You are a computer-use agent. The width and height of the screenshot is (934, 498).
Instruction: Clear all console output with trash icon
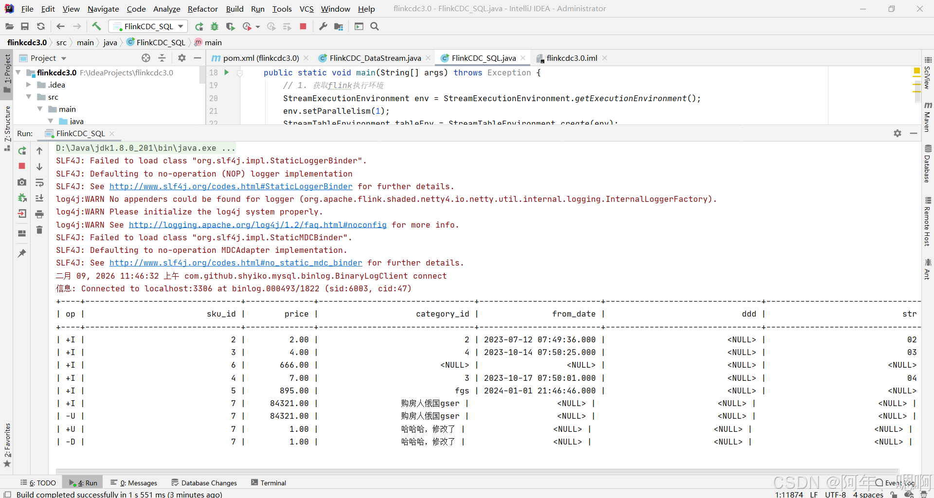[39, 230]
